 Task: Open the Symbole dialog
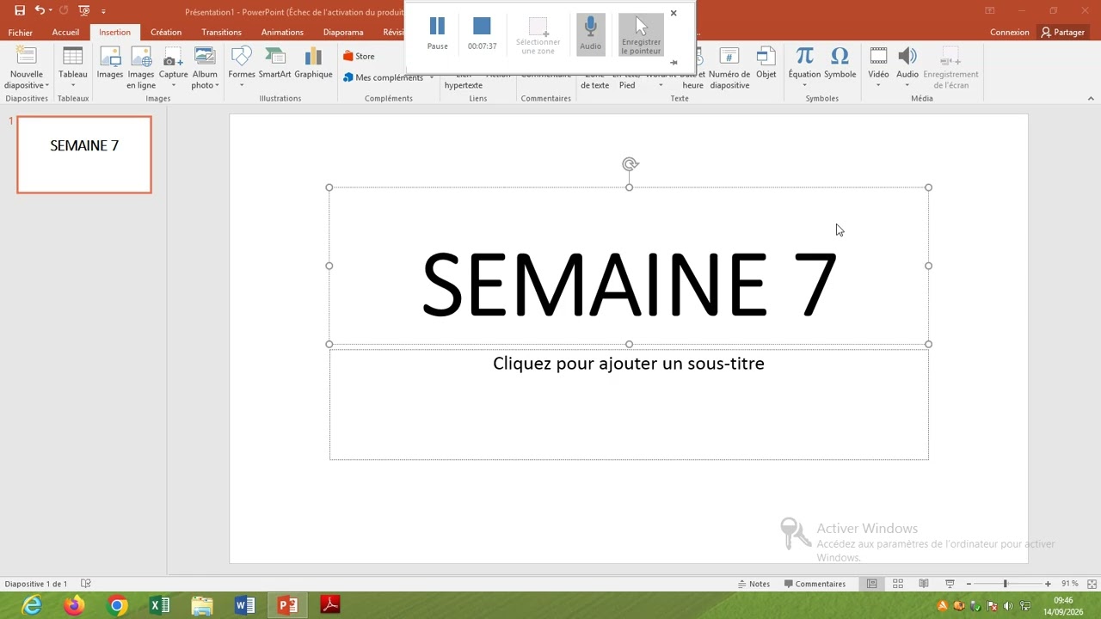pyautogui.click(x=840, y=64)
